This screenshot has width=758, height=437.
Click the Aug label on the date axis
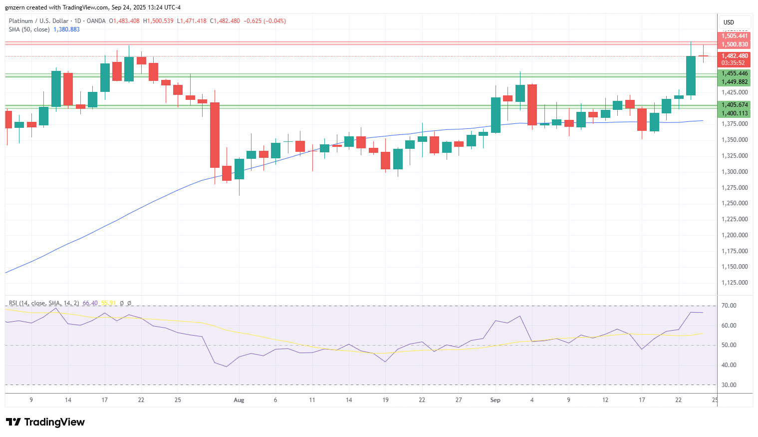pyautogui.click(x=239, y=400)
